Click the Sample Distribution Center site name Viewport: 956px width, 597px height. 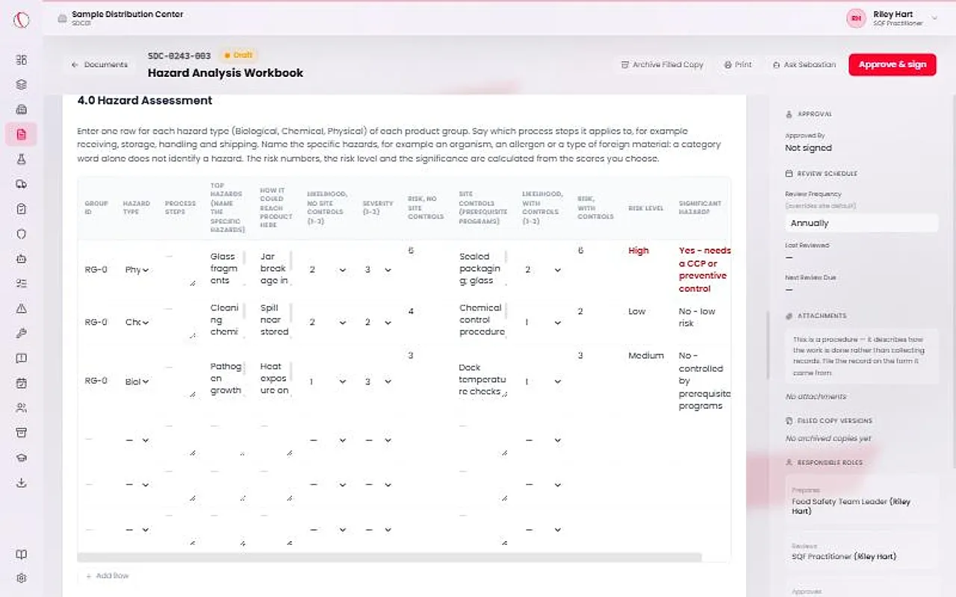[x=127, y=14]
